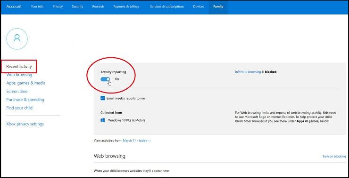
Task: Click the InPrivate browsing link
Action: [248, 72]
